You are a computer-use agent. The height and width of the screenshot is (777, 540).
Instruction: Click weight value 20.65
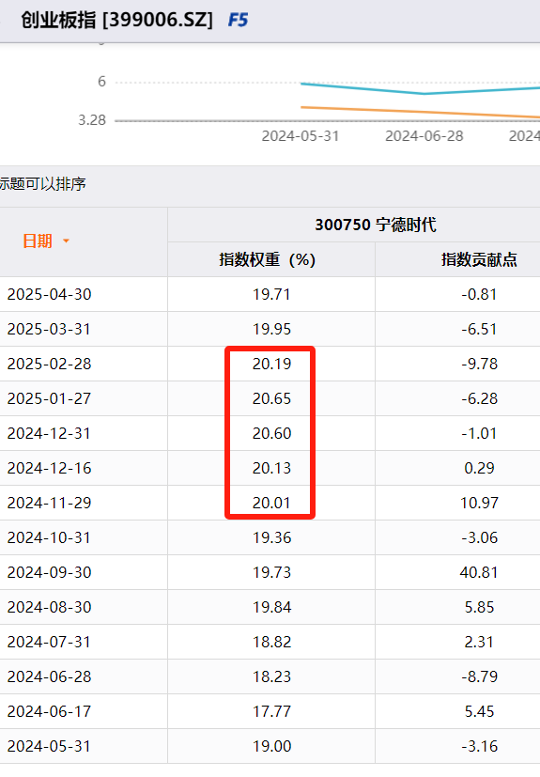271,398
